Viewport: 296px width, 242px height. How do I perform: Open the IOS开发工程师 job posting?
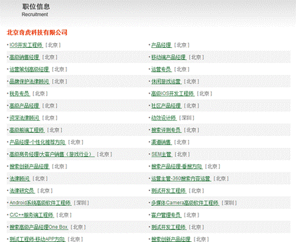click(26, 45)
